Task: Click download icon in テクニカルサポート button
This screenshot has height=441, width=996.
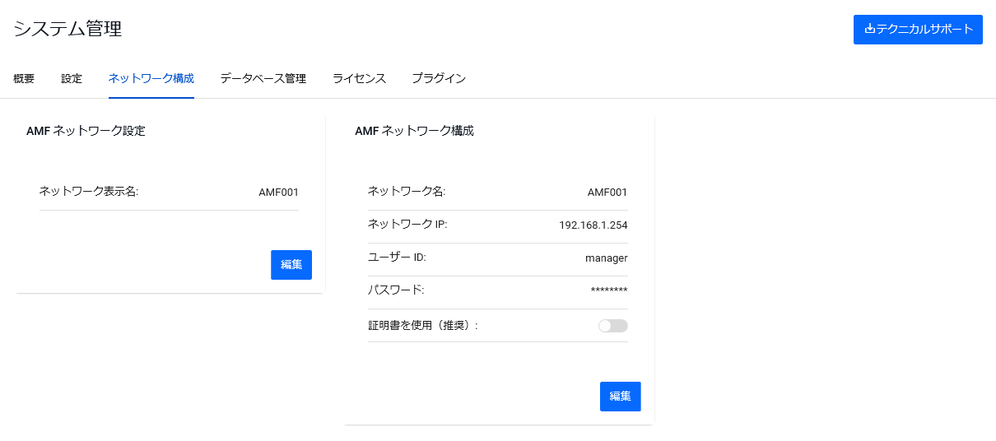Action: pos(870,29)
